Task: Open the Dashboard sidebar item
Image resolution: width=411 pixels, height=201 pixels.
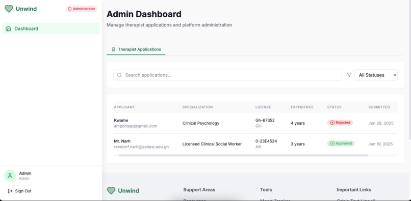Action: coord(51,28)
